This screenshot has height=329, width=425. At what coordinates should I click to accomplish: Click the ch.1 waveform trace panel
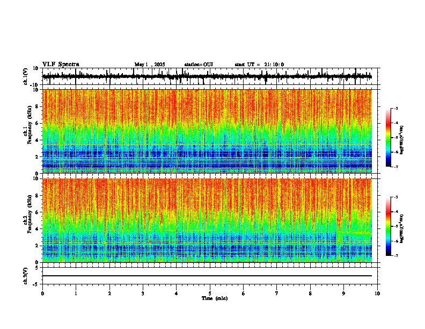pyautogui.click(x=210, y=76)
